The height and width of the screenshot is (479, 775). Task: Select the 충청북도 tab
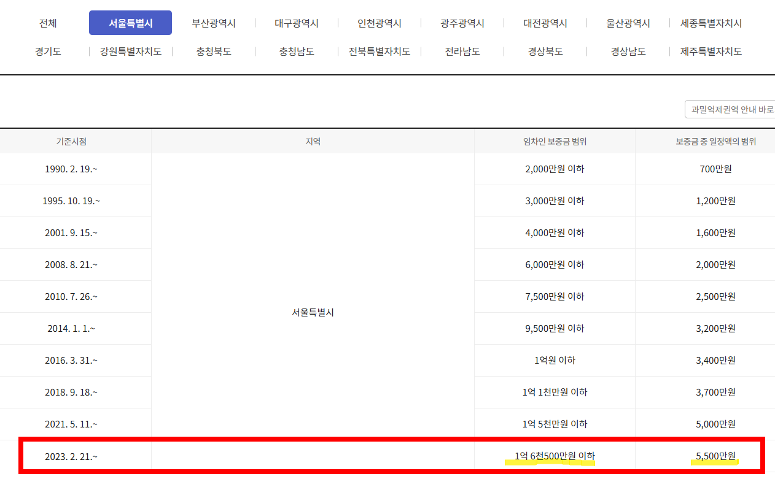(214, 52)
